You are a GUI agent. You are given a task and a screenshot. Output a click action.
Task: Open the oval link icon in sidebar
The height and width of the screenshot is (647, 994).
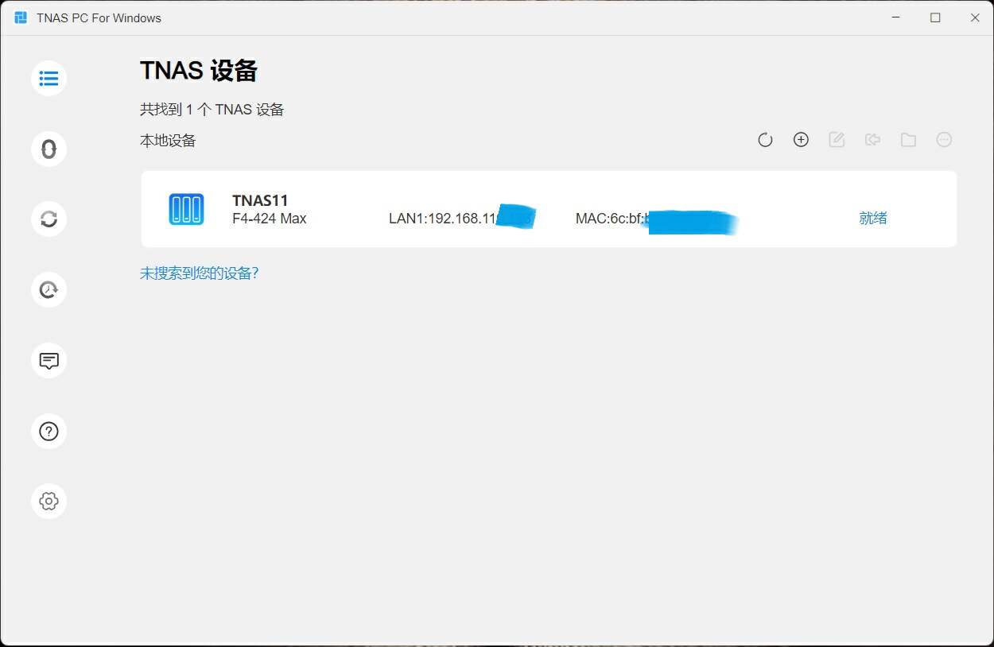tap(49, 149)
